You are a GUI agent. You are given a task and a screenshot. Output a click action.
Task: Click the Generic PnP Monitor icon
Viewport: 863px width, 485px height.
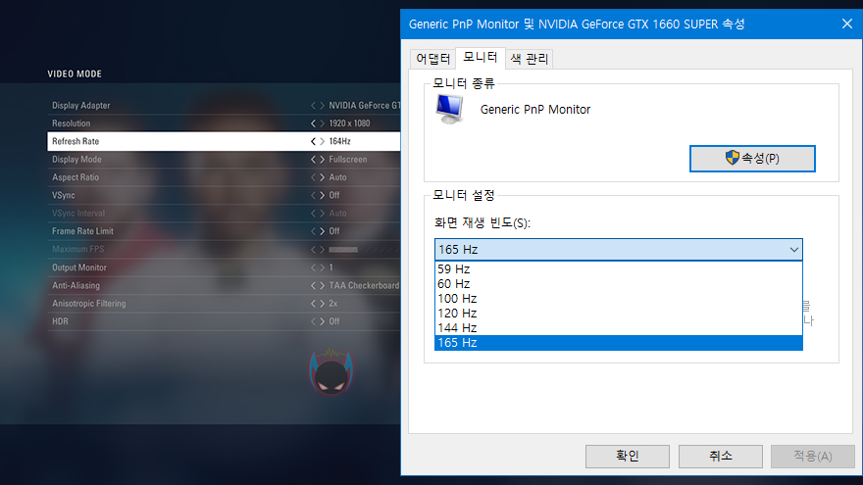[450, 109]
